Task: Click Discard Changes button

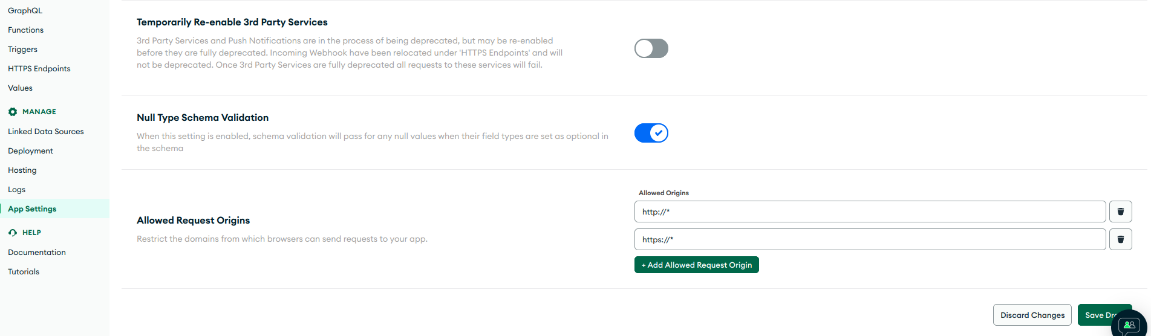Action: (x=1032, y=315)
